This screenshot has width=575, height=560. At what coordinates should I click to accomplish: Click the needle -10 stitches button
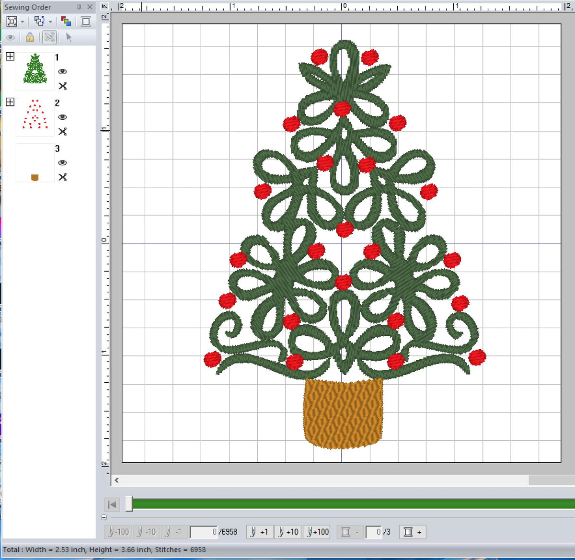(x=146, y=532)
